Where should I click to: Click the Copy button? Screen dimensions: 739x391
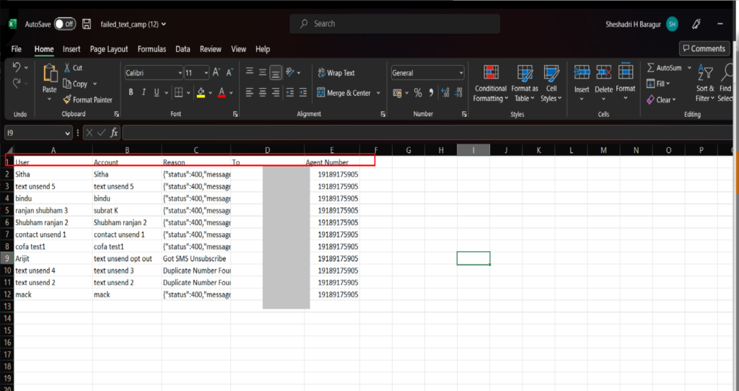tap(75, 84)
